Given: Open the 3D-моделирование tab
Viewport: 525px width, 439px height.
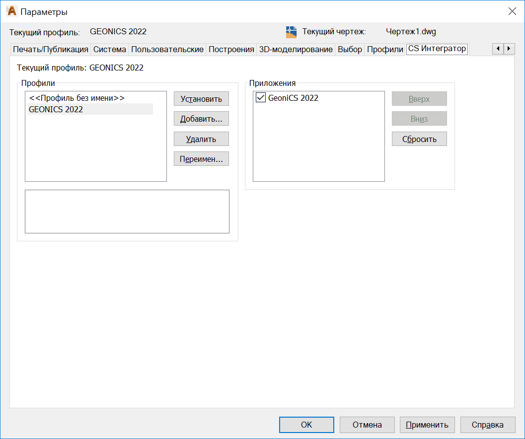Looking at the screenshot, I should pos(296,49).
